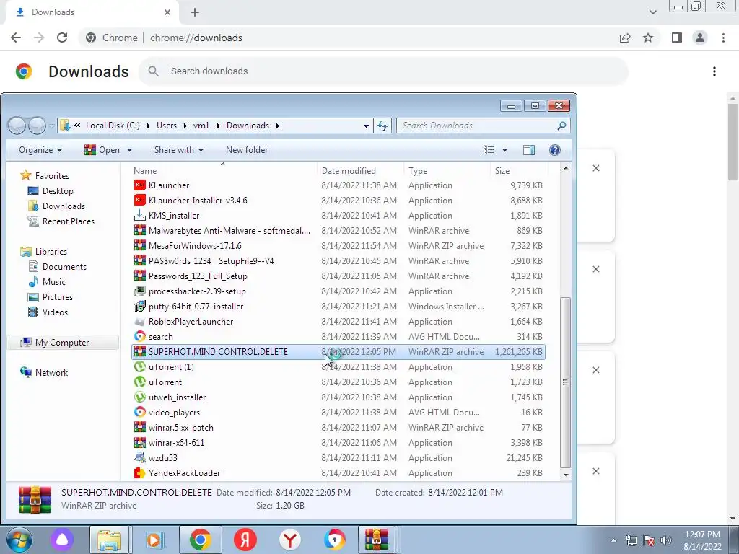739x554 pixels.
Task: Click the share page icon in address bar
Action: [625, 38]
